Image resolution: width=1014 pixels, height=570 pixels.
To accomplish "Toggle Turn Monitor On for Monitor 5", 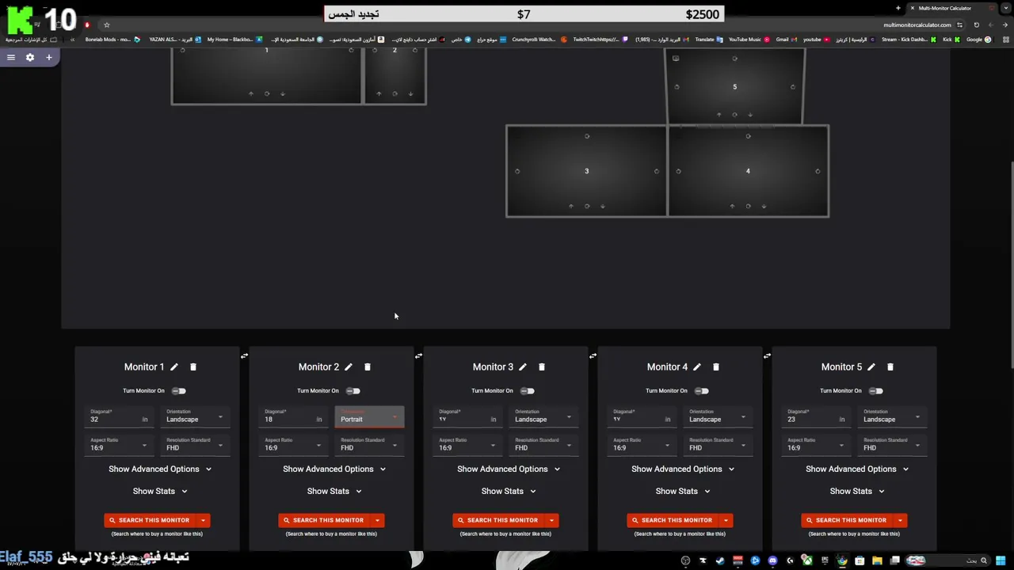I will pyautogui.click(x=876, y=391).
